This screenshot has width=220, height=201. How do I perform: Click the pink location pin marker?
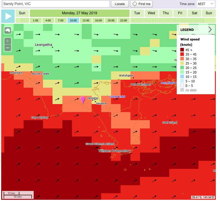[83, 100]
